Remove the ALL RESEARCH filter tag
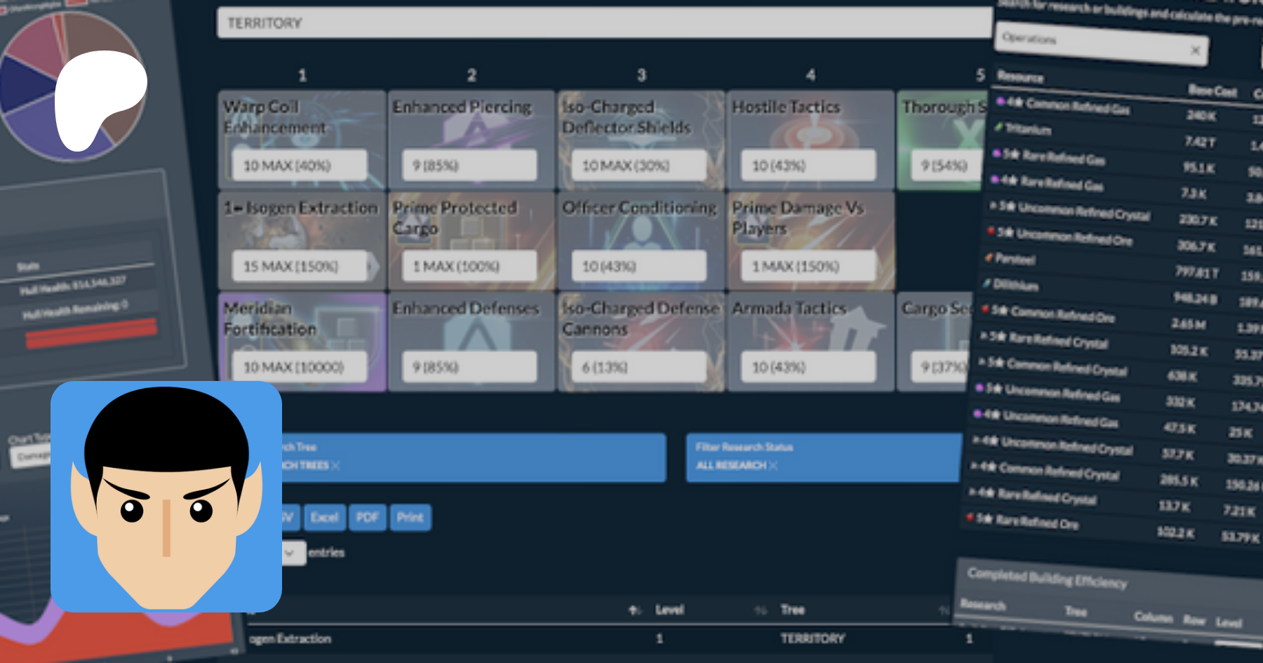Screen dimensions: 1263x663 point(773,466)
